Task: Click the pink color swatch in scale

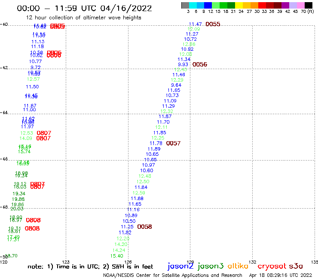Action: pyautogui.click(x=301, y=5)
